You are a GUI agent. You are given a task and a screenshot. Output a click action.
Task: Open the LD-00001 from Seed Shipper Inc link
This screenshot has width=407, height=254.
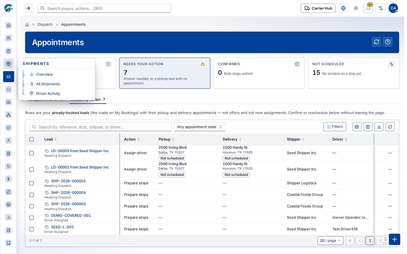click(x=80, y=167)
